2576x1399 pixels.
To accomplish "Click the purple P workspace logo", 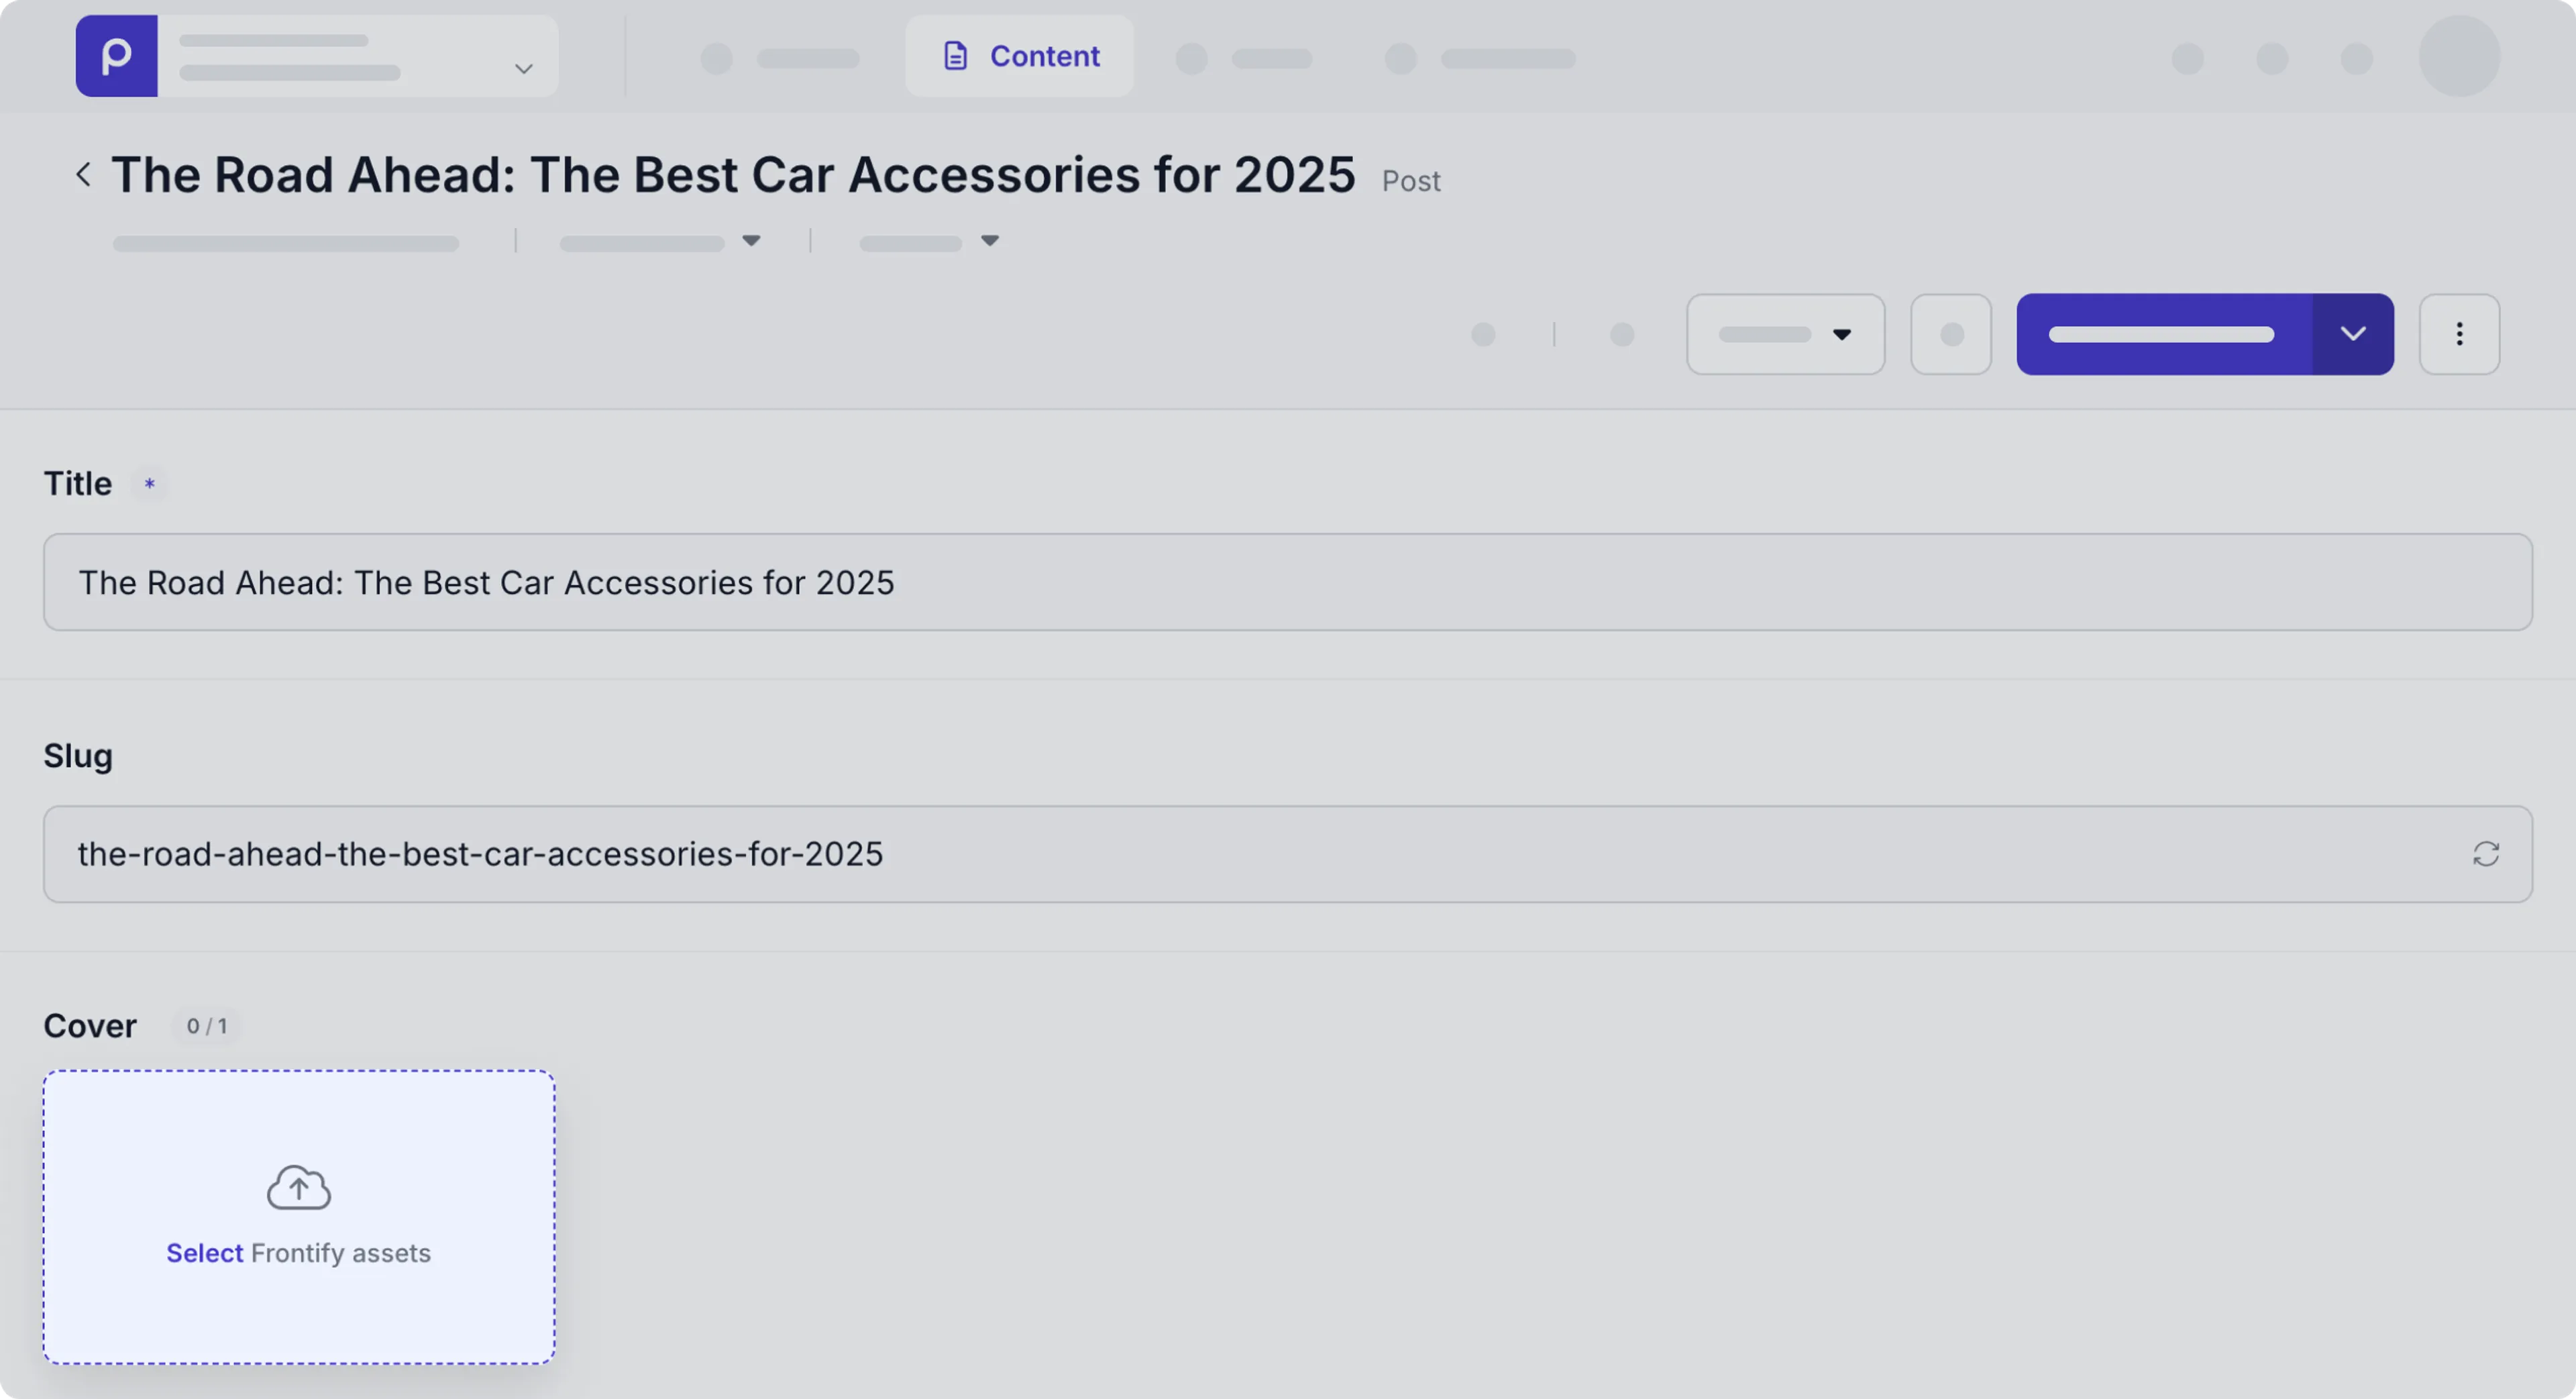I will click(116, 56).
